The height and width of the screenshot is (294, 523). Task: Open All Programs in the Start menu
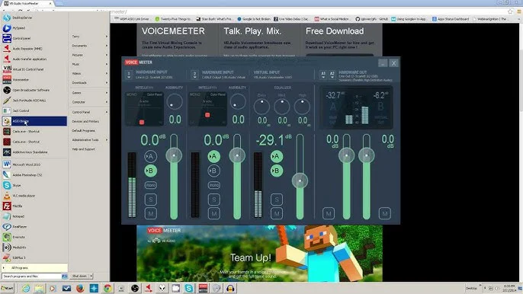click(x=34, y=267)
